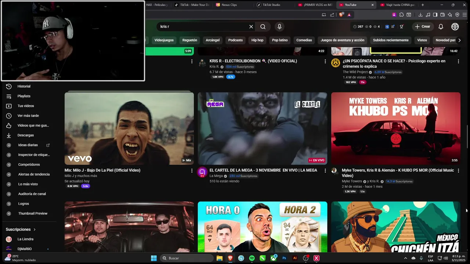Toggle the browser sidebar panel
This screenshot has height=264, width=470.
click(x=435, y=15)
